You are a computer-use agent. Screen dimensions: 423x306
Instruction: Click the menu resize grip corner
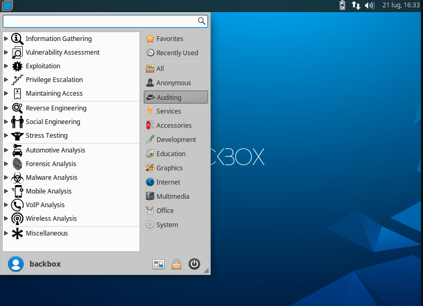[x=206, y=270]
